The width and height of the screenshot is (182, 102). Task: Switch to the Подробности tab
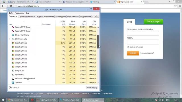[x=85, y=16]
